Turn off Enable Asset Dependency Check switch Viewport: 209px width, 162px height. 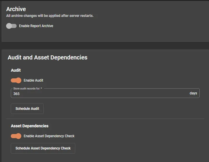tap(16, 136)
